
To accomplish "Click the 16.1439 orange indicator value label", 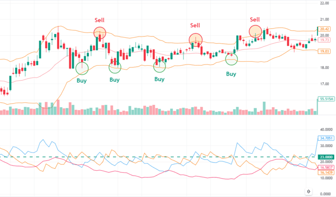I will point(326,172).
